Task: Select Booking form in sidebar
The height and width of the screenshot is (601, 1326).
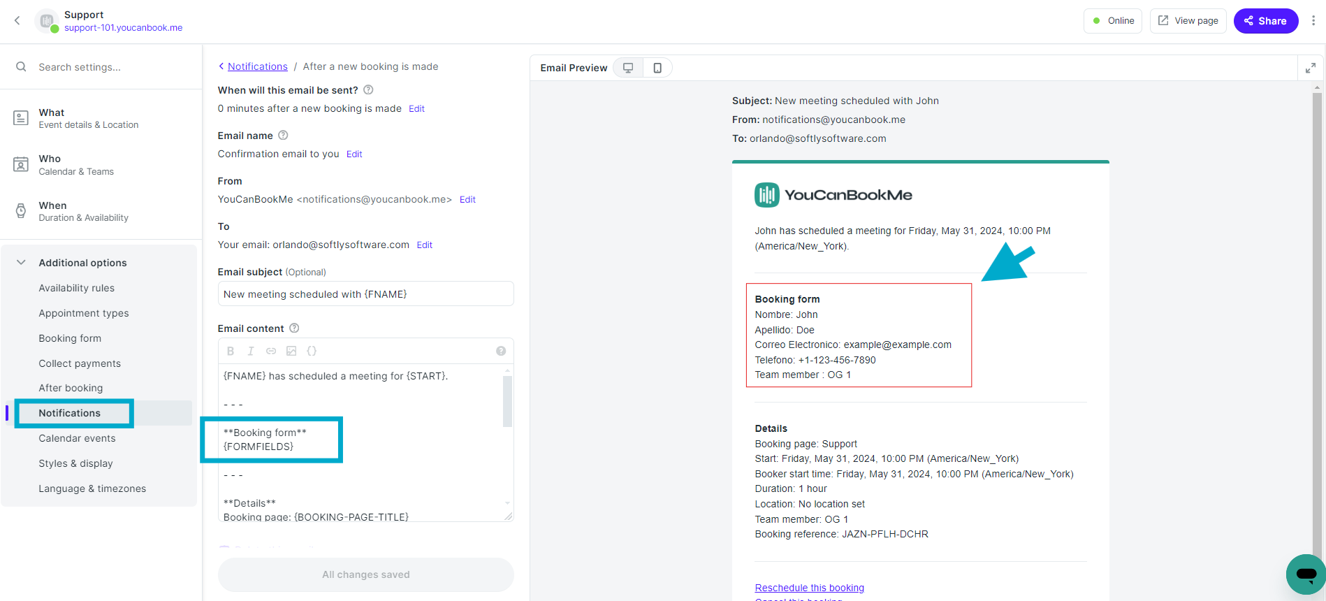Action: point(70,338)
